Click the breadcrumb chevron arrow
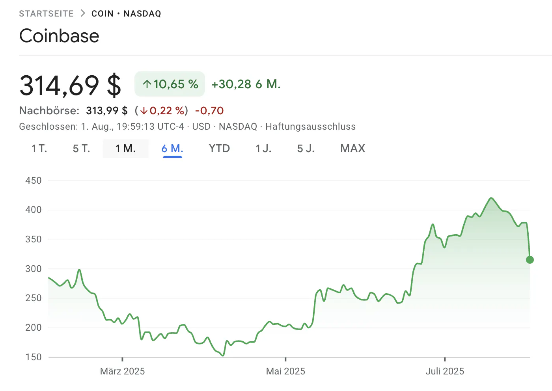The height and width of the screenshot is (391, 552). pyautogui.click(x=83, y=13)
